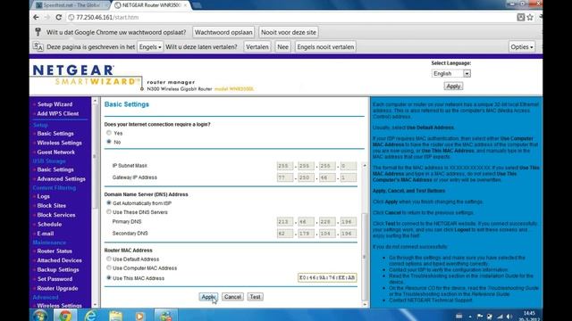
Task: Click the page icon in the address bar
Action: point(71,17)
